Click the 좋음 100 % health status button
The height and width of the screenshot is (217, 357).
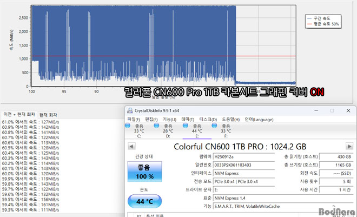[x=144, y=172]
